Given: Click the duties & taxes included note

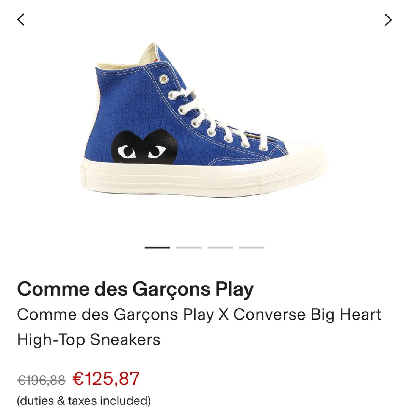Looking at the screenshot, I should pyautogui.click(x=84, y=400).
